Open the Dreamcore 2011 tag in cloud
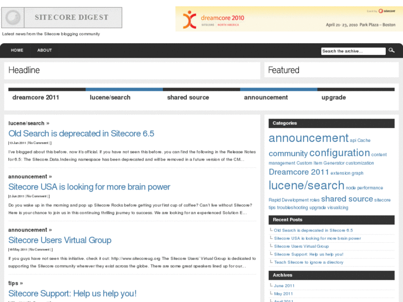The width and height of the screenshot is (403, 302). [299, 172]
